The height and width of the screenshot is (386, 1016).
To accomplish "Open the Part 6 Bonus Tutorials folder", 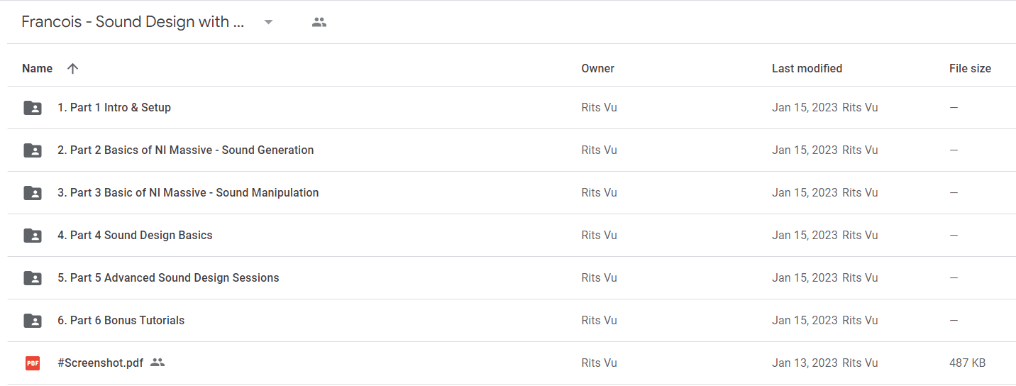I will click(x=121, y=321).
